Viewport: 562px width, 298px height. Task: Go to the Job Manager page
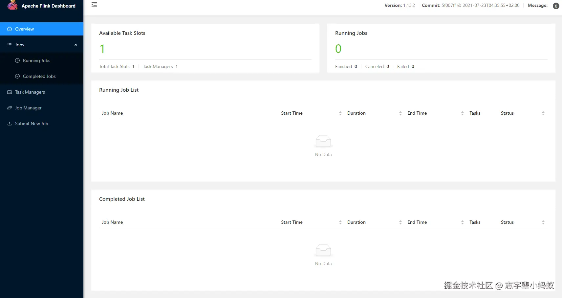28,108
